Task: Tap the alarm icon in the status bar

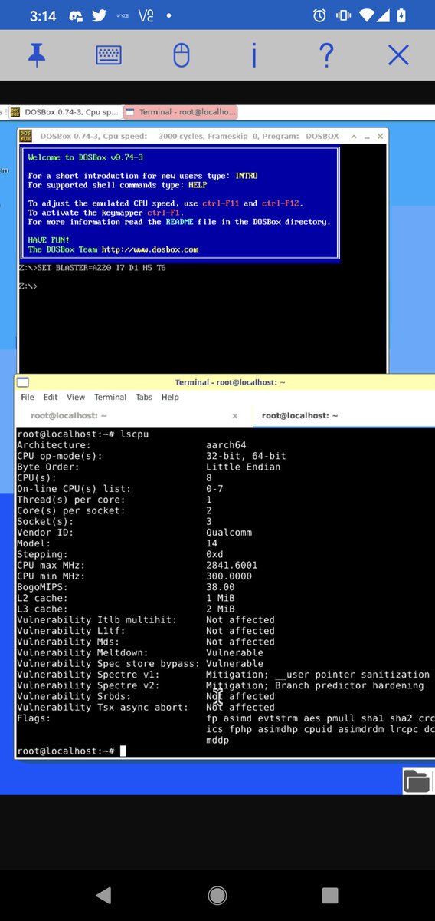Action: pos(320,15)
